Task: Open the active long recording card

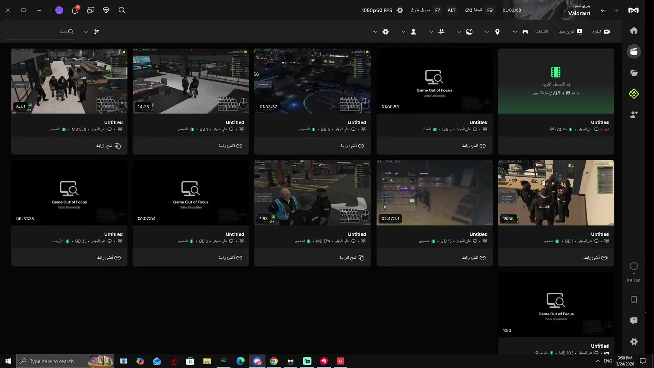Action: tap(556, 81)
